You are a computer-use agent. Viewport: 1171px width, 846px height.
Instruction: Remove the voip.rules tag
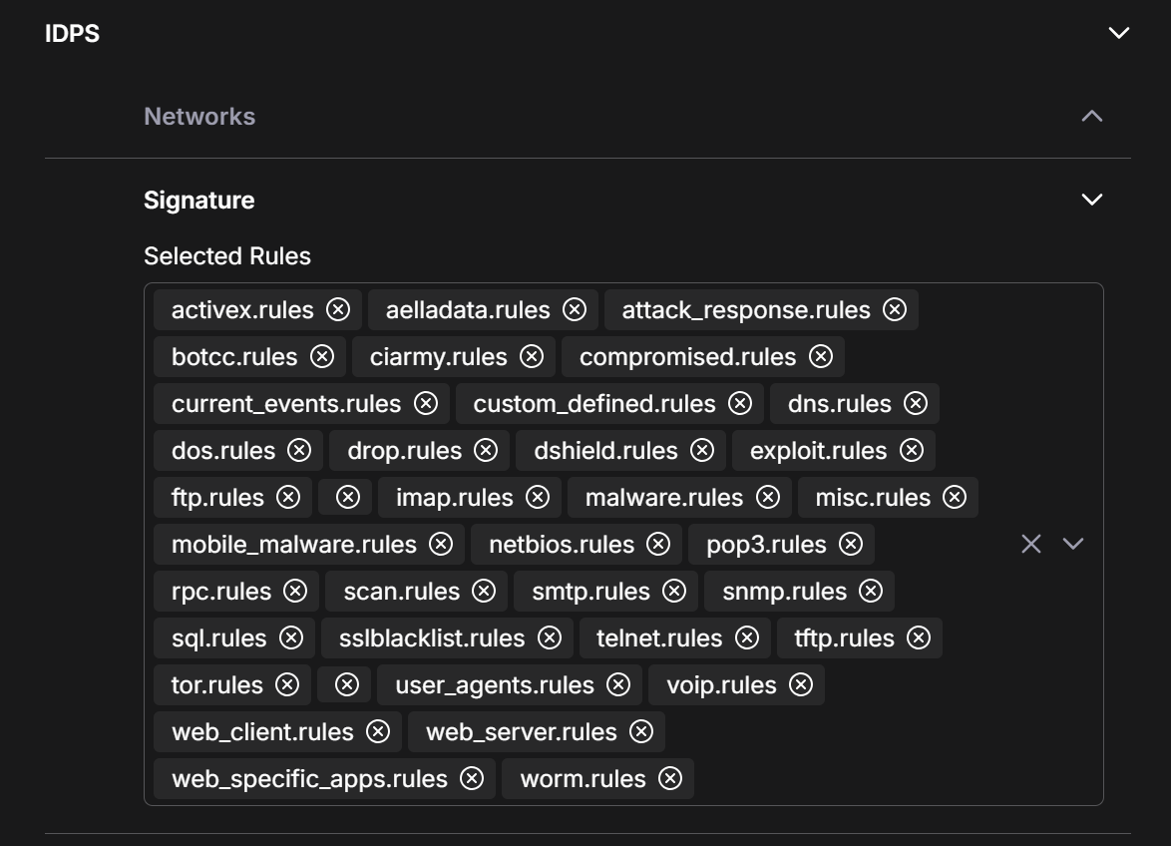pos(800,685)
